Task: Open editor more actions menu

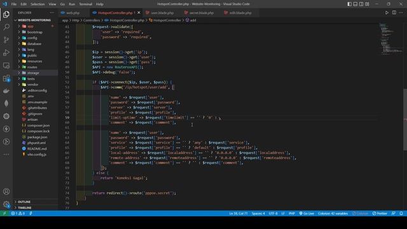Action: point(401,13)
